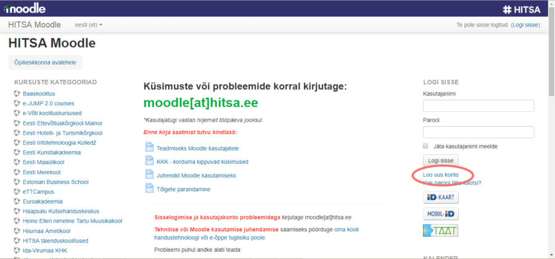Click the eTTCampus category icon

tap(17, 191)
